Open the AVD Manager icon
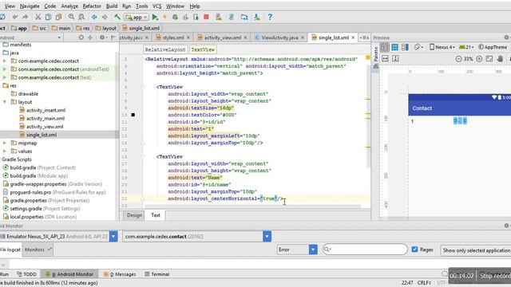The height and width of the screenshot is (287, 511). (x=219, y=17)
